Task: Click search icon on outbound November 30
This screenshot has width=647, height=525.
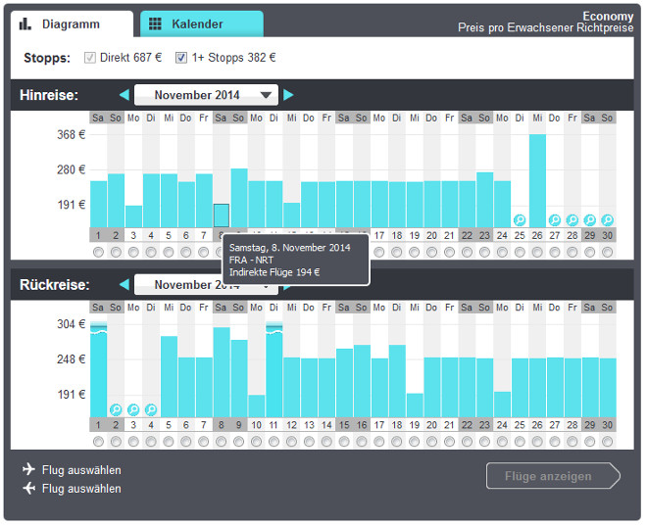Action: pyautogui.click(x=608, y=220)
